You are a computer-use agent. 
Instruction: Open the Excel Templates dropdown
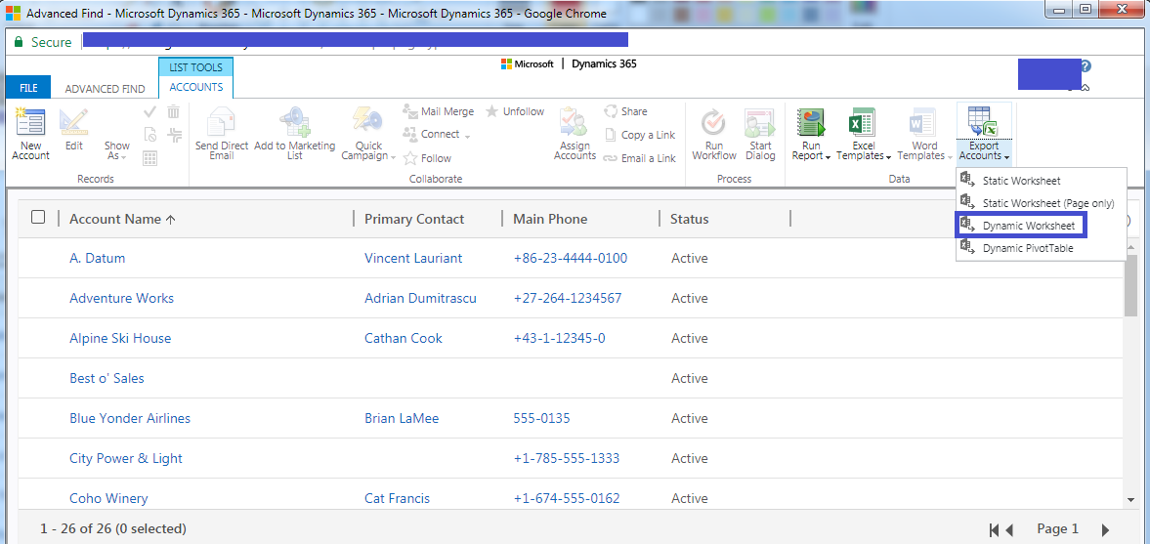click(864, 150)
